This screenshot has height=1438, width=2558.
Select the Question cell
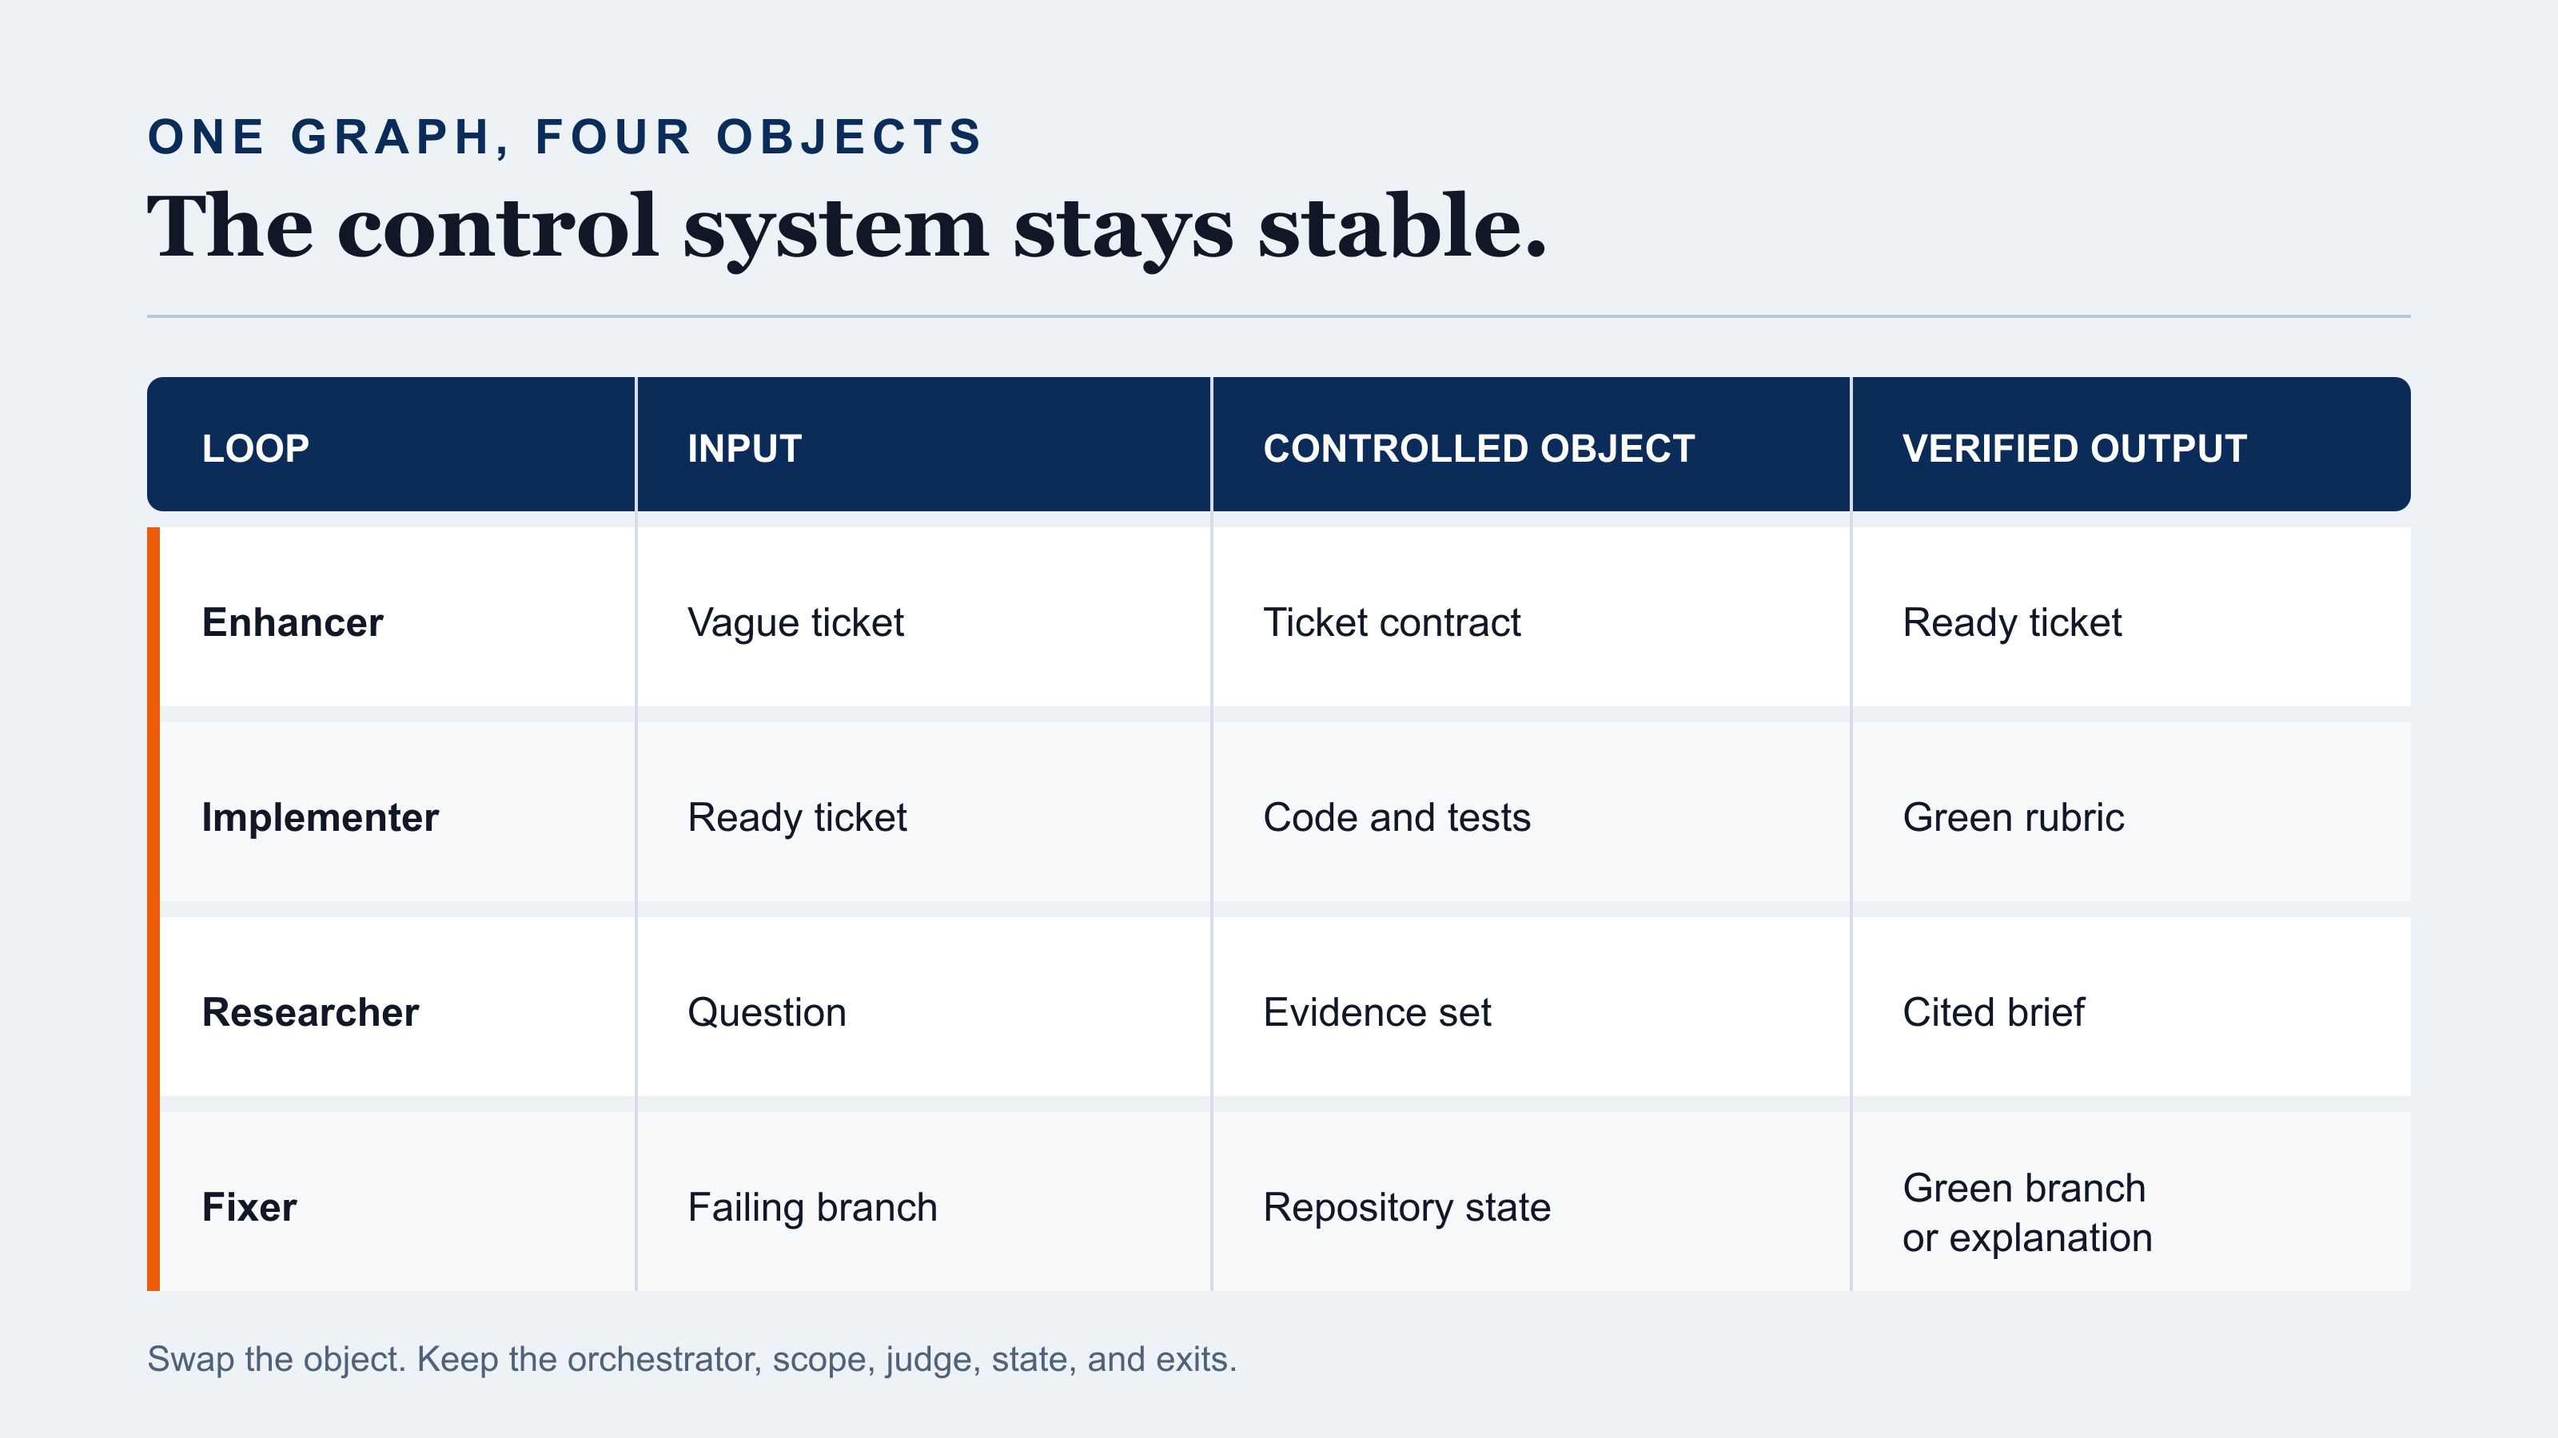767,1013
